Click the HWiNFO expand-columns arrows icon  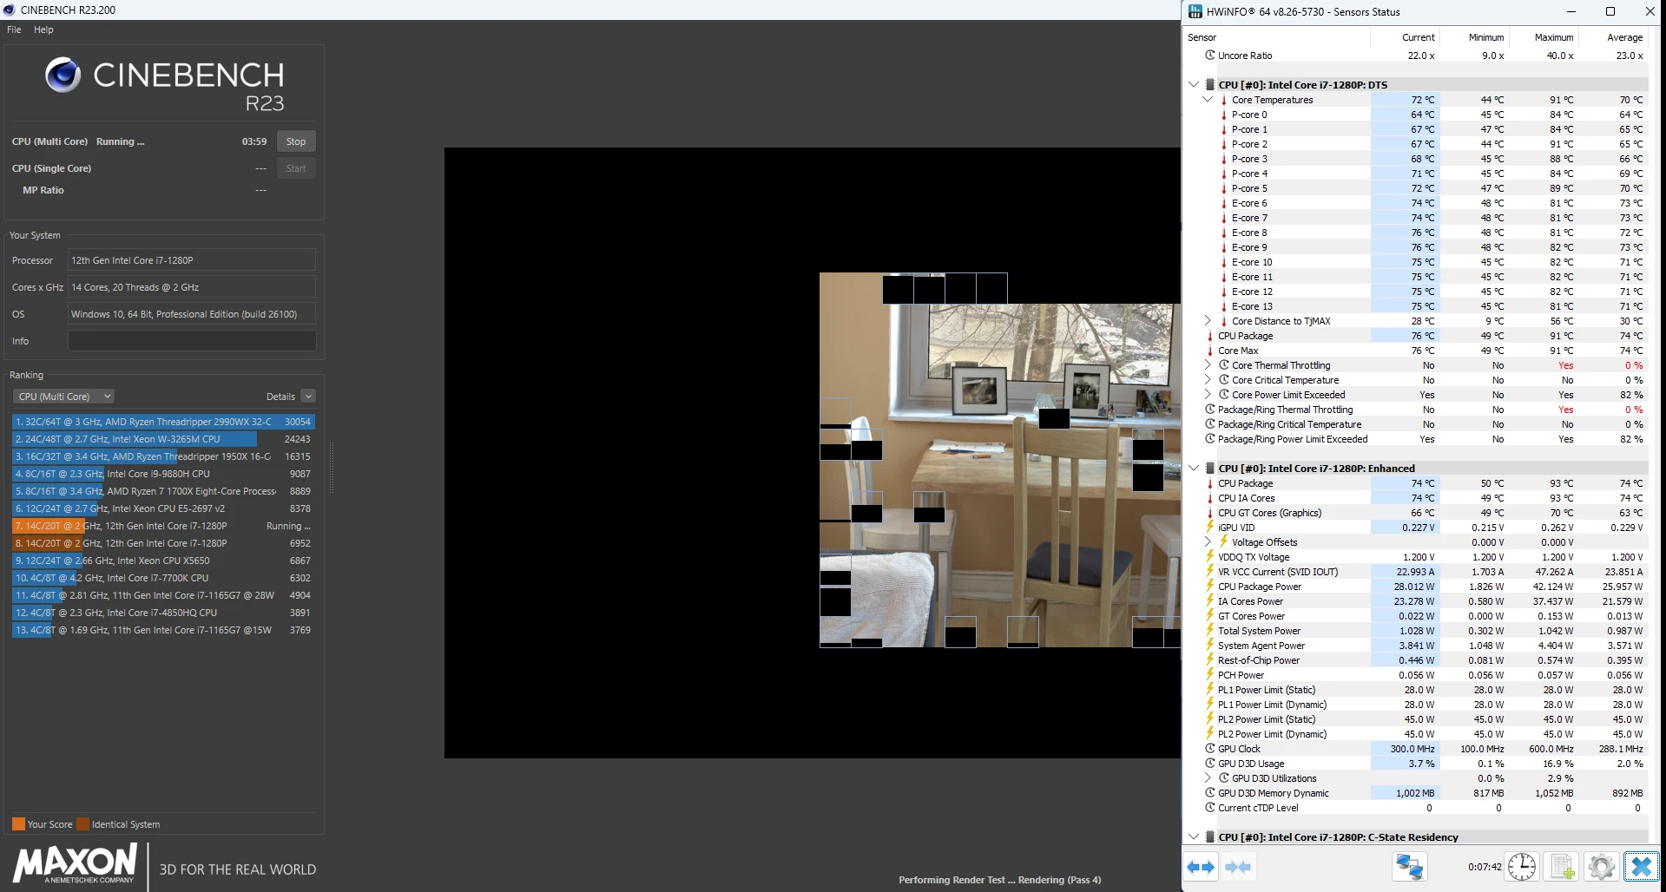[x=1202, y=867]
